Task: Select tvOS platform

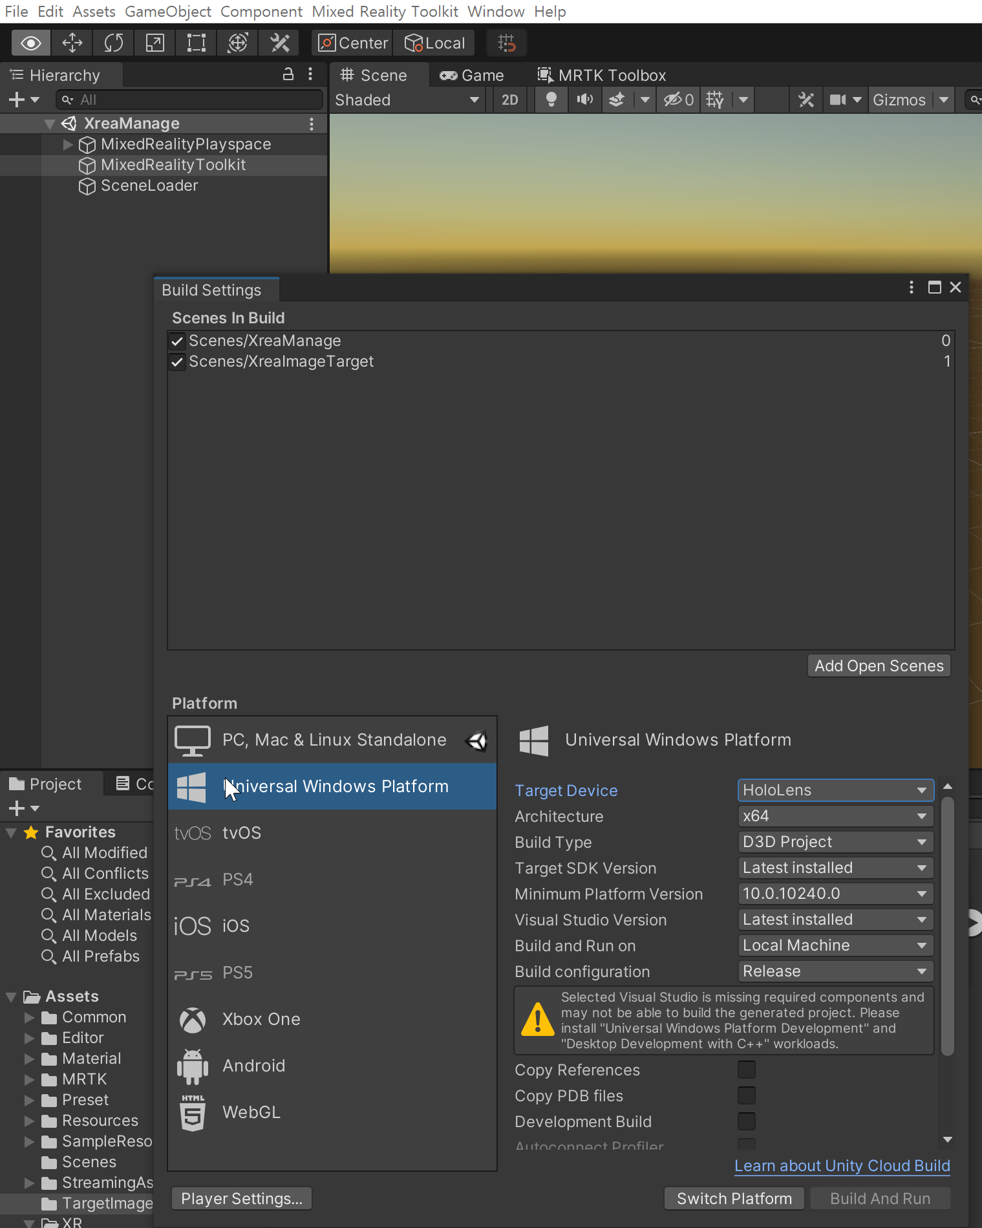Action: pyautogui.click(x=332, y=833)
